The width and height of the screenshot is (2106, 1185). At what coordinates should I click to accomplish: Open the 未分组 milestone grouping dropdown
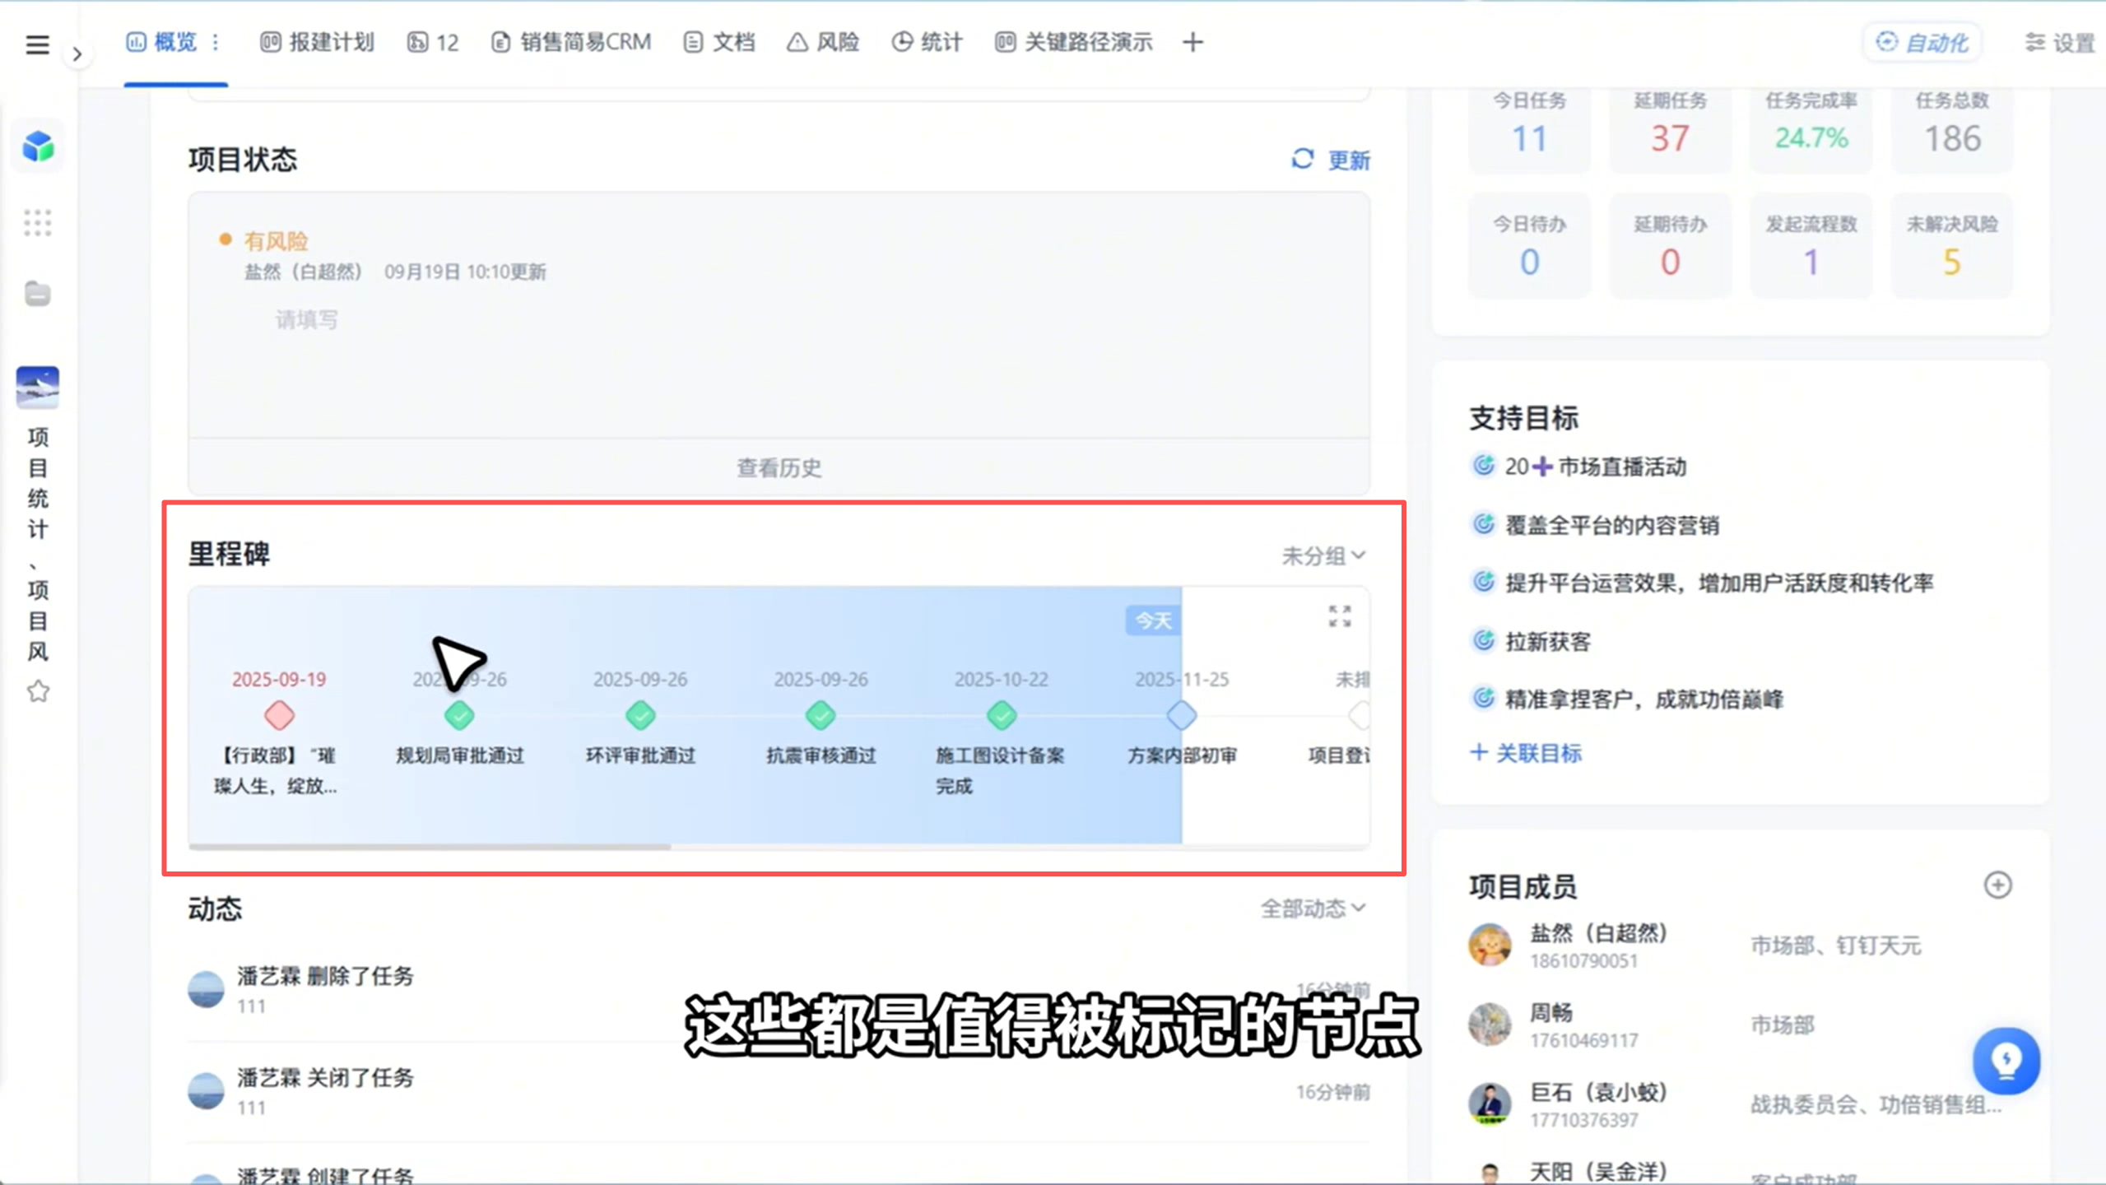[x=1323, y=556]
